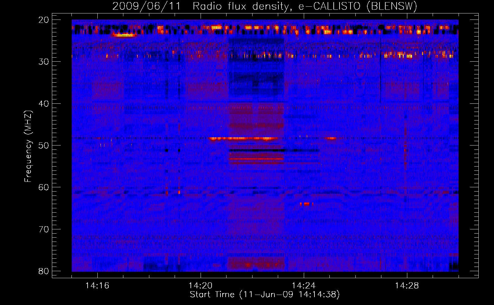The height and width of the screenshot is (305, 494).
Task: Click the 50 frequency tick label
Action: tap(44, 145)
